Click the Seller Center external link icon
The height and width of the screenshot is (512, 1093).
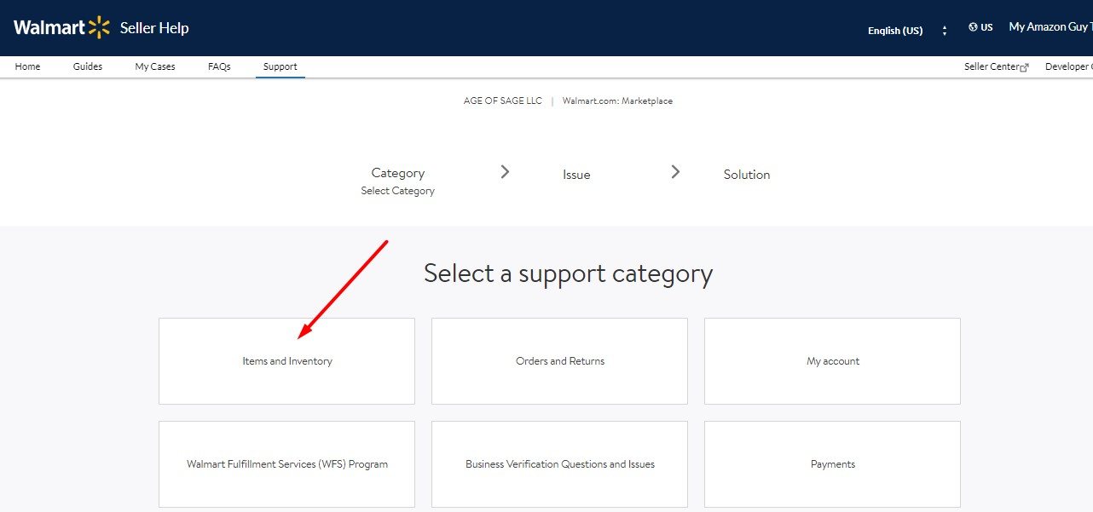[1024, 67]
